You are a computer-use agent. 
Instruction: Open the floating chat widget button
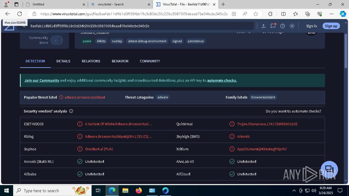[x=329, y=169]
